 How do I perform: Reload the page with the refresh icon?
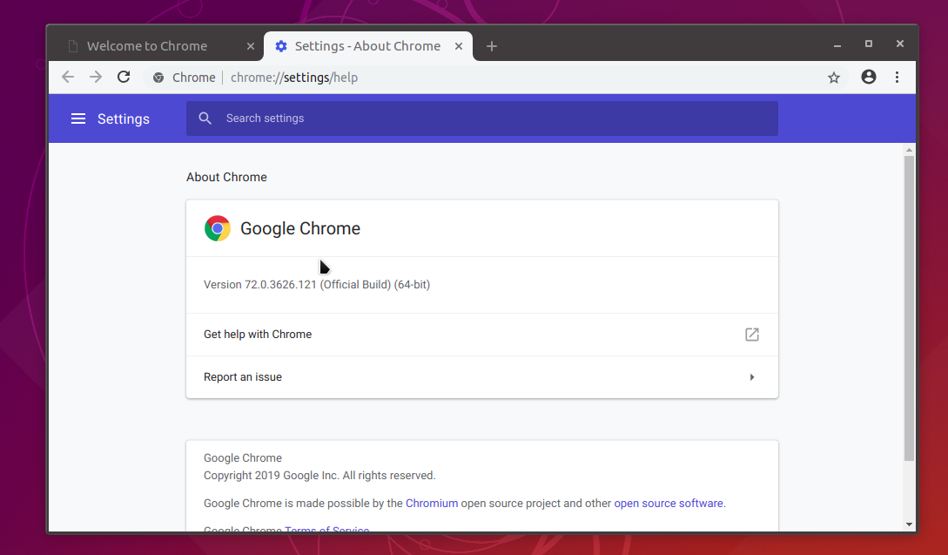pos(124,77)
